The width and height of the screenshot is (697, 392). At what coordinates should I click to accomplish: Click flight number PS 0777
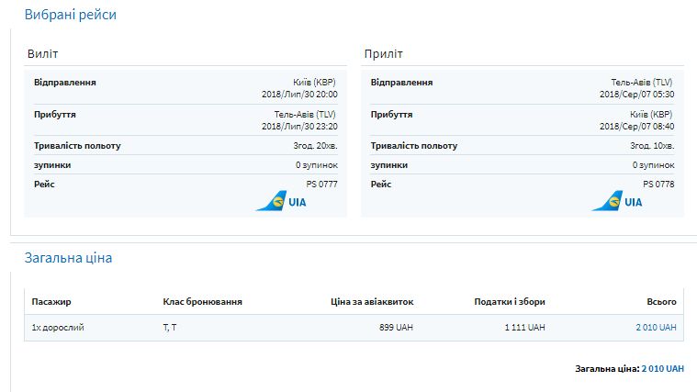(x=320, y=185)
